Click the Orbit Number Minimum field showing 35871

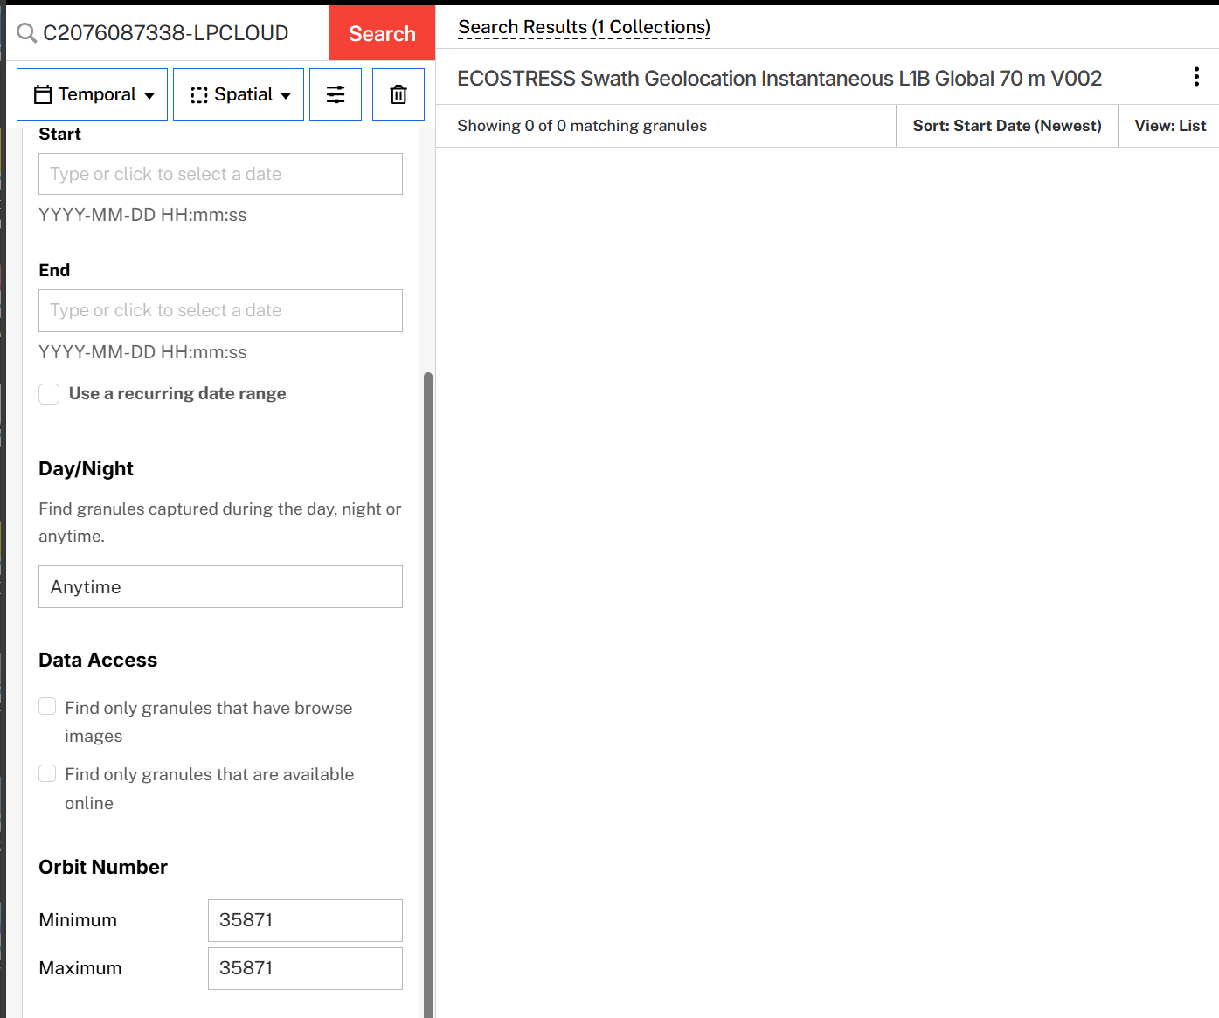[304, 920]
